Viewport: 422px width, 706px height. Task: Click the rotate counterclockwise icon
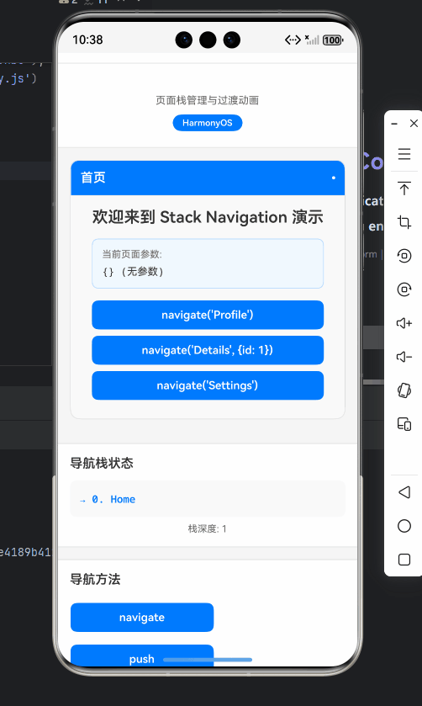404,256
